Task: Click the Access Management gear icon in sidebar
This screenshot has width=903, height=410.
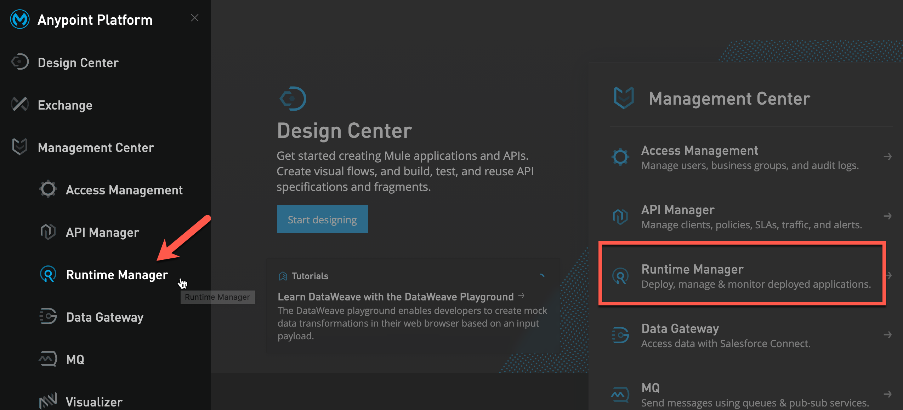Action: tap(48, 189)
